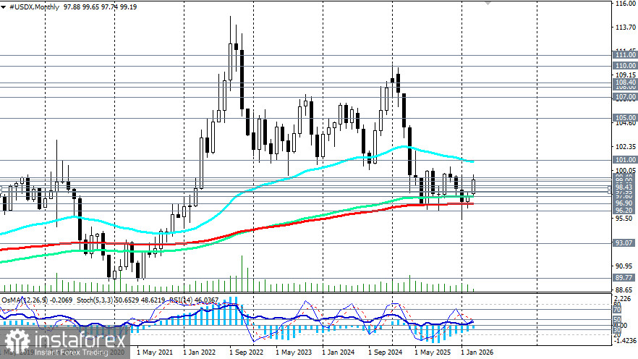
Task: Select the 101.00 level price tag
Action: (625, 160)
